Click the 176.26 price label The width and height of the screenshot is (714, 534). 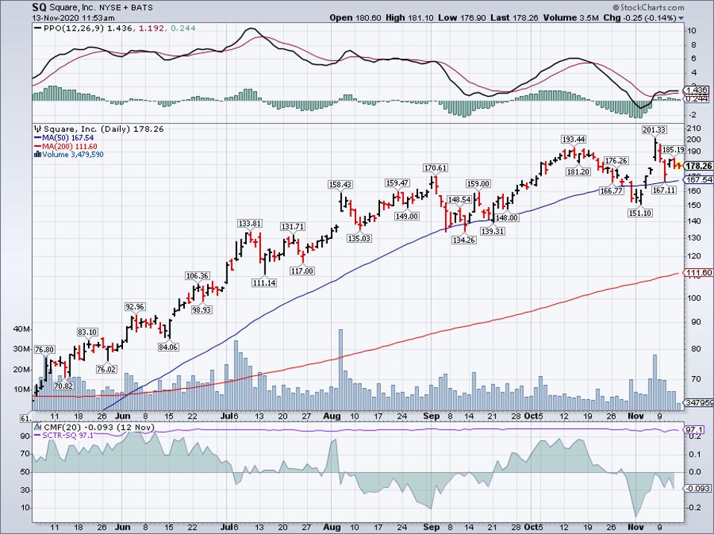616,161
